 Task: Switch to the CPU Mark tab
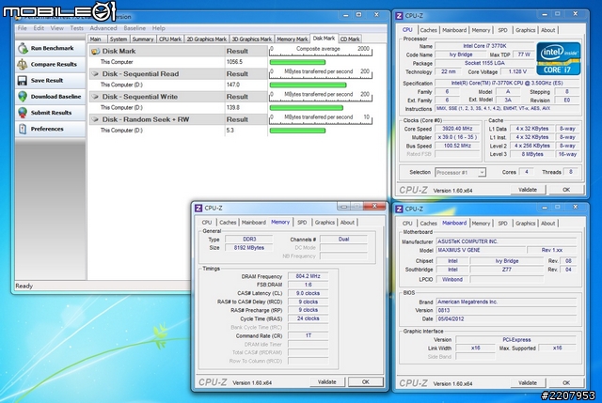click(x=170, y=39)
